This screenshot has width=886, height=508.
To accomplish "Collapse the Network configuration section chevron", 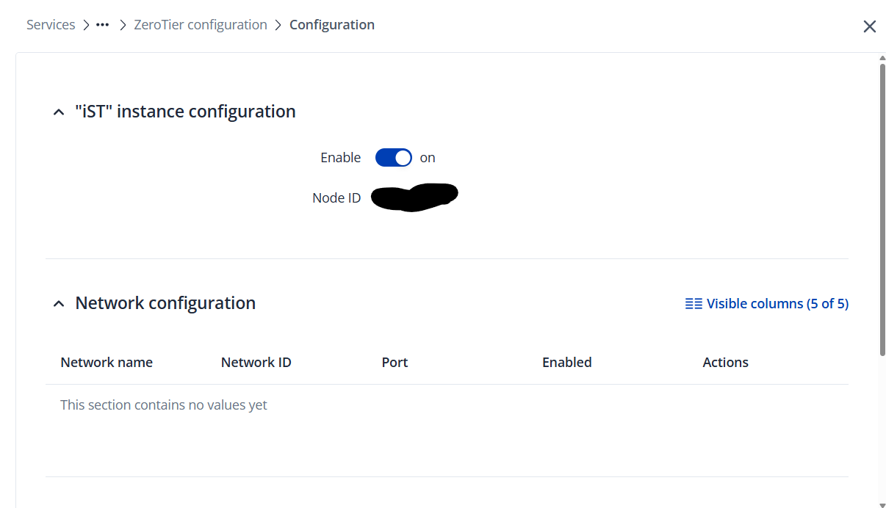I will point(59,304).
